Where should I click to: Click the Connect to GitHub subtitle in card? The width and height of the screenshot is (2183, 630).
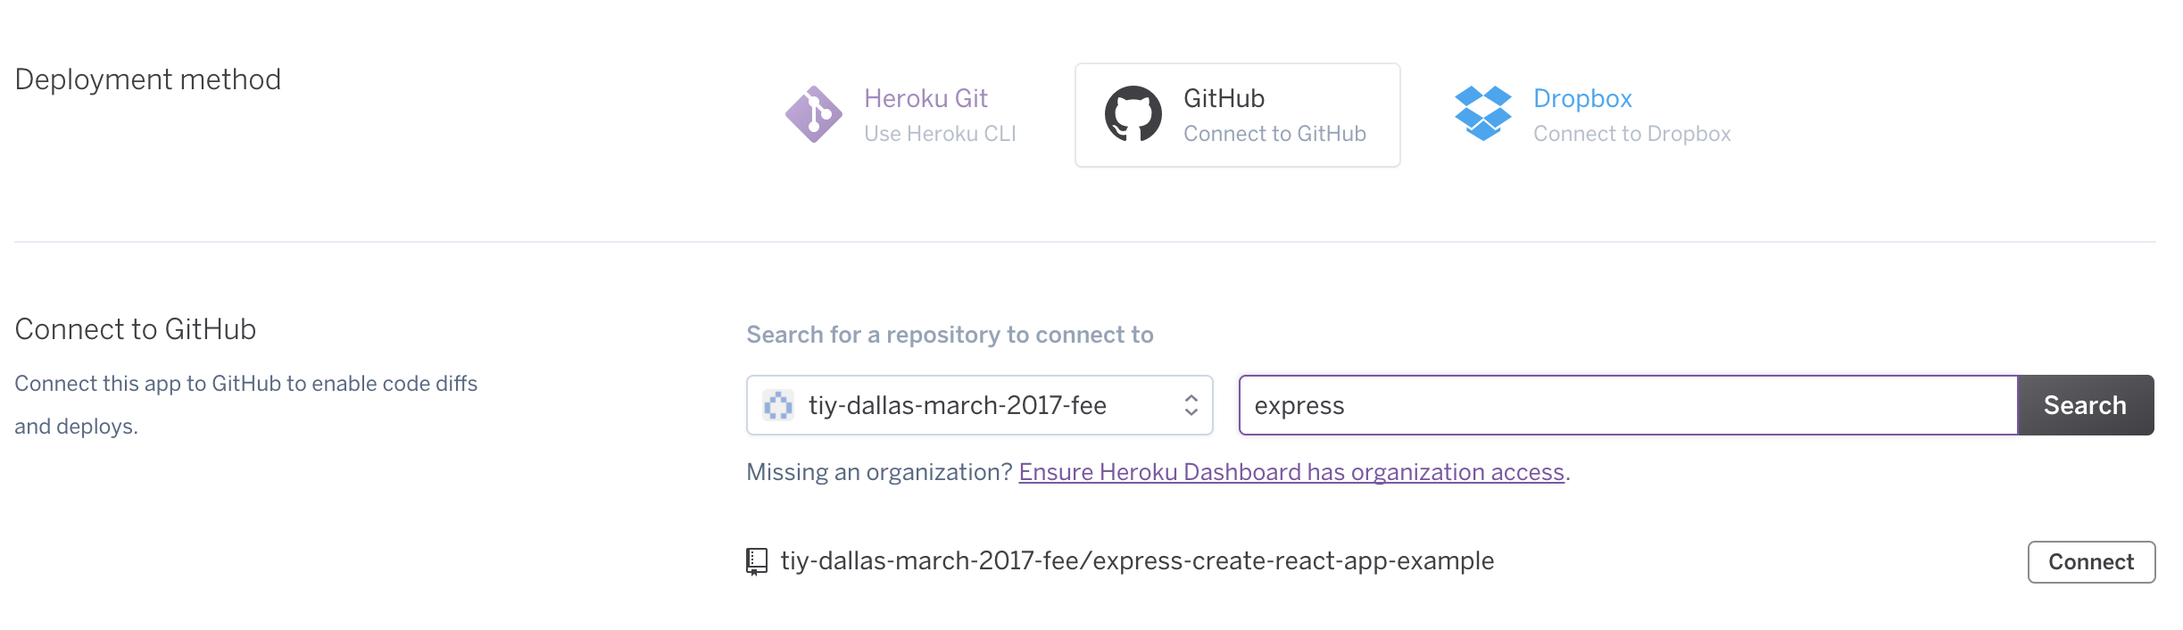[1274, 134]
